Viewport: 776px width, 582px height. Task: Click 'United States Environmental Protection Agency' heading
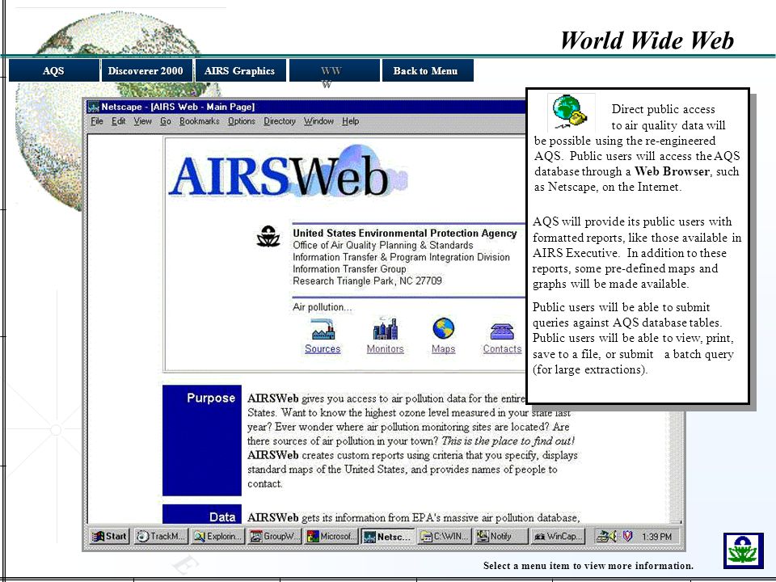[404, 233]
